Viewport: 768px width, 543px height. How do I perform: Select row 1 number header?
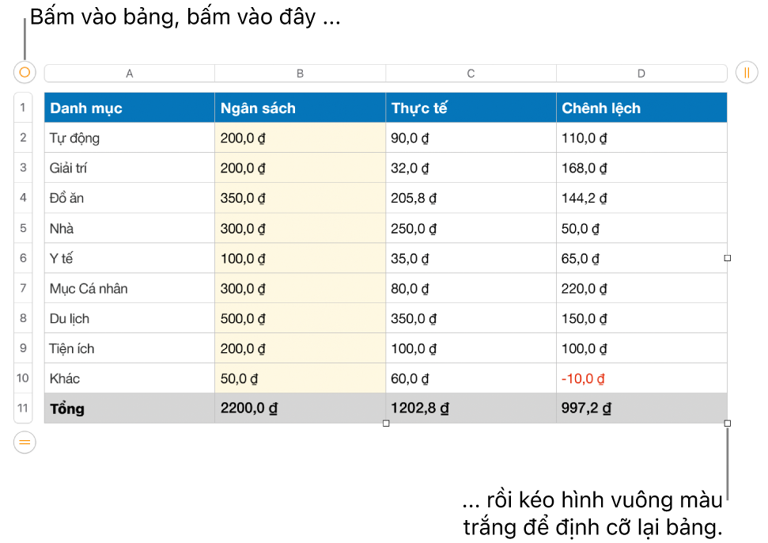[x=23, y=108]
